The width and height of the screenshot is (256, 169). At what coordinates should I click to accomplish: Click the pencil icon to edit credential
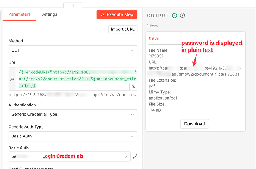point(135,156)
